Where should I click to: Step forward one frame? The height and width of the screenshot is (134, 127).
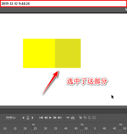point(55,118)
